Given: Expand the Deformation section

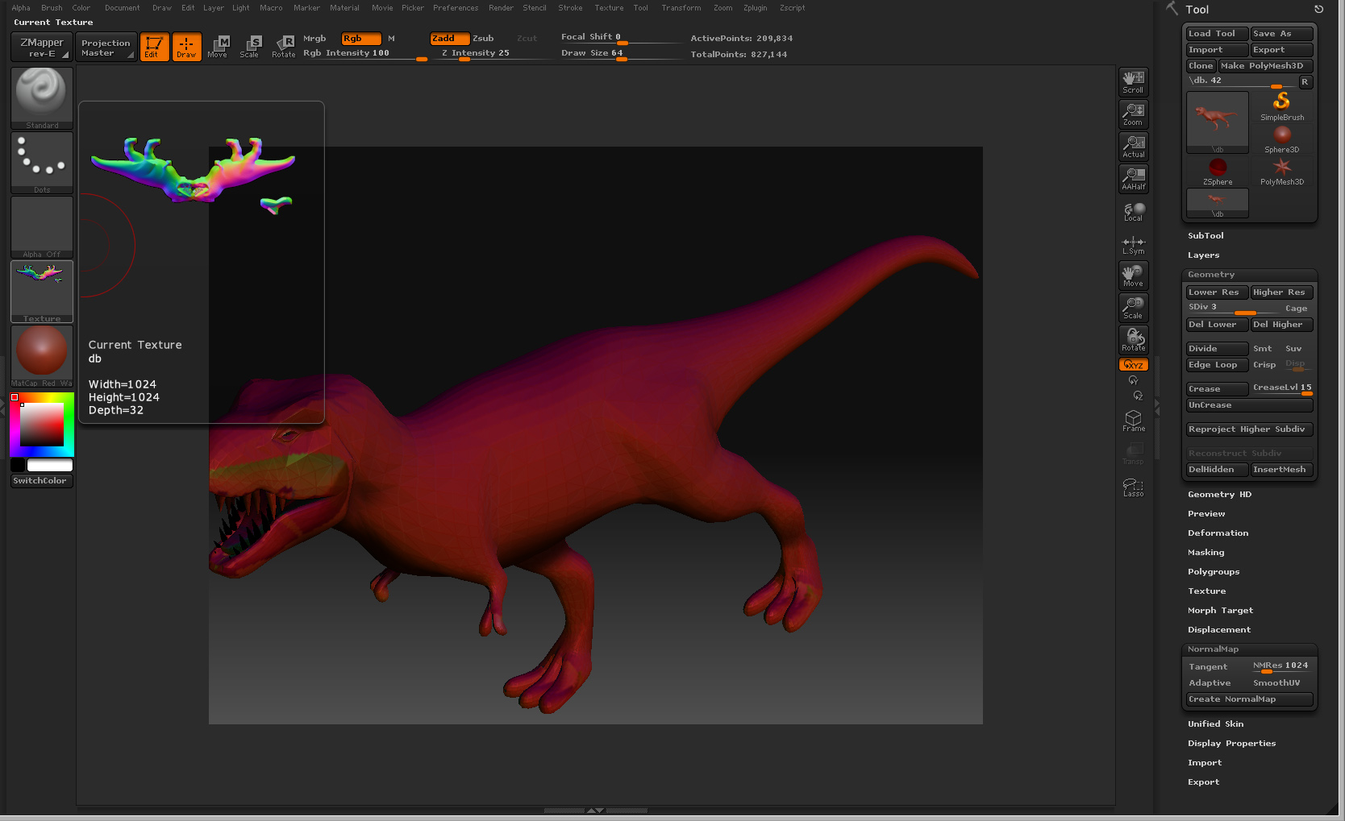Looking at the screenshot, I should (x=1218, y=533).
